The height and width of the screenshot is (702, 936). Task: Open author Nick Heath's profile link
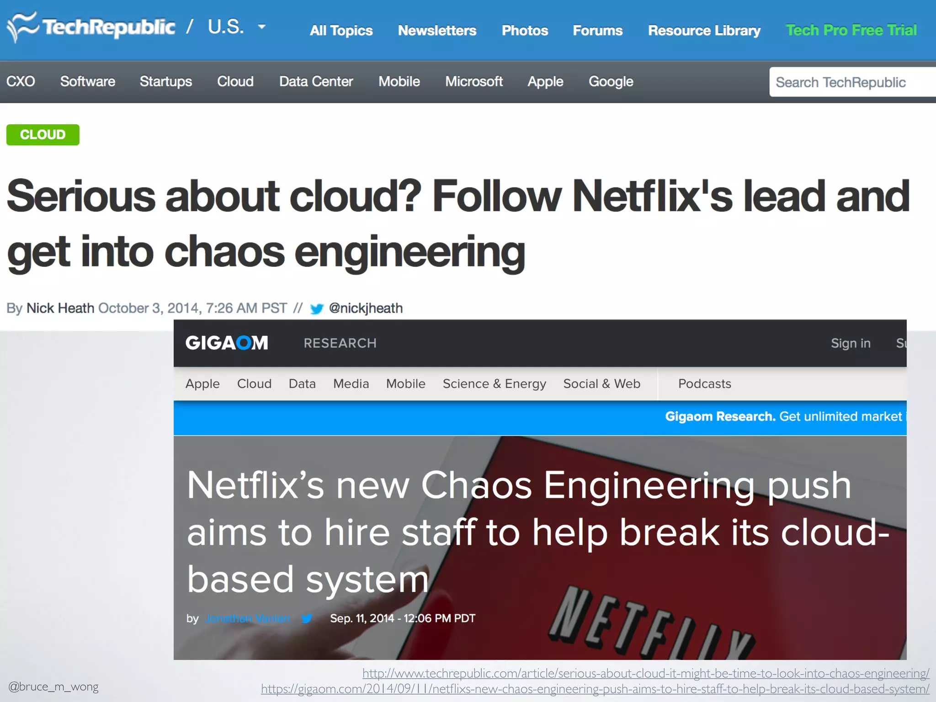click(60, 308)
